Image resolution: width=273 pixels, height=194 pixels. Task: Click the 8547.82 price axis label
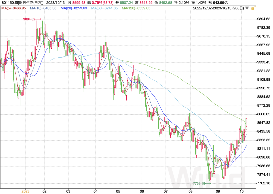pyautogui.click(x=264, y=123)
